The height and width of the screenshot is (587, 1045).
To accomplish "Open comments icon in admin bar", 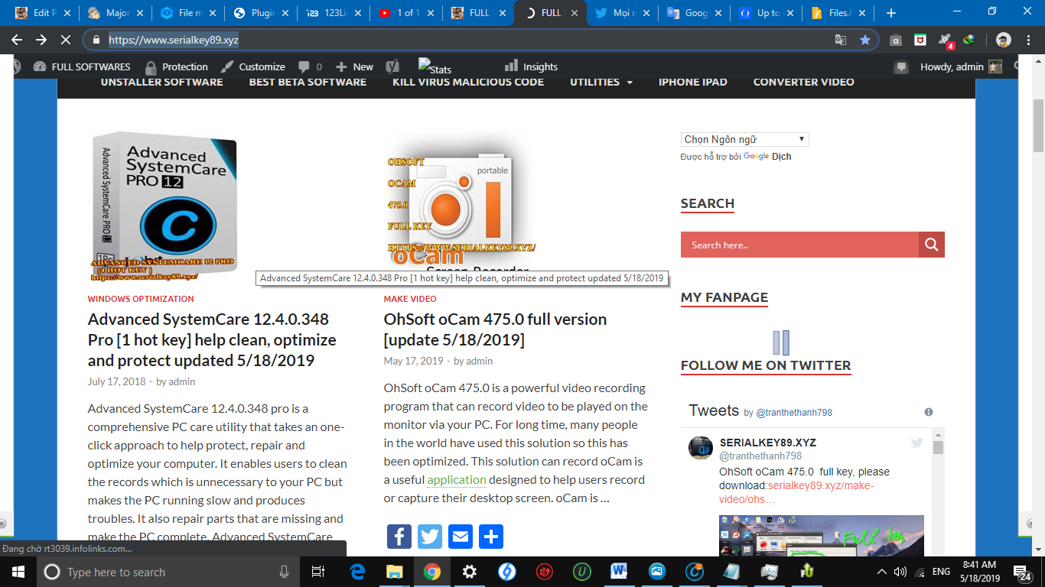I will (310, 66).
